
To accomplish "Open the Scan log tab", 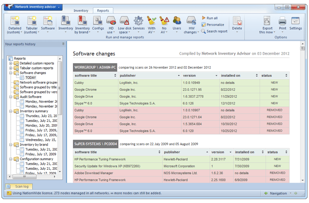I will click(22, 186).
